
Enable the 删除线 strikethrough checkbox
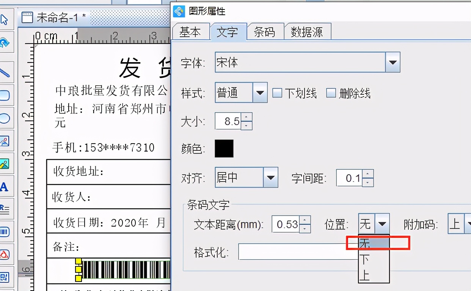(331, 92)
